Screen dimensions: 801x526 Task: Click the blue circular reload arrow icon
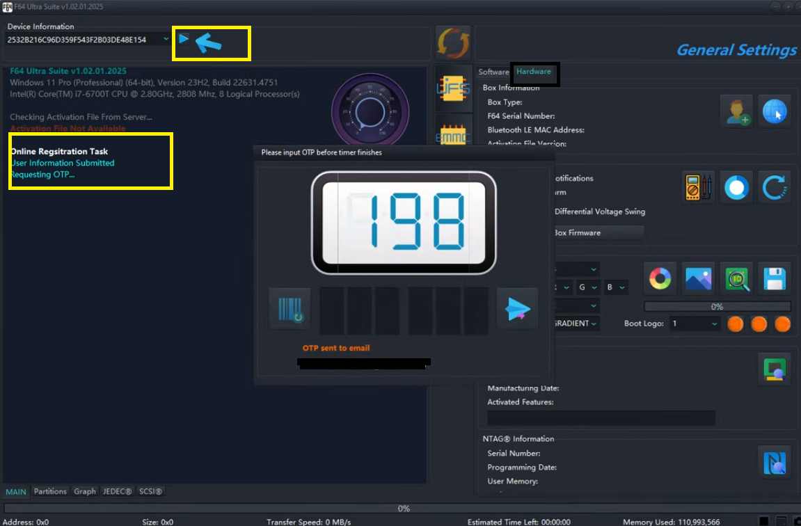coord(775,187)
